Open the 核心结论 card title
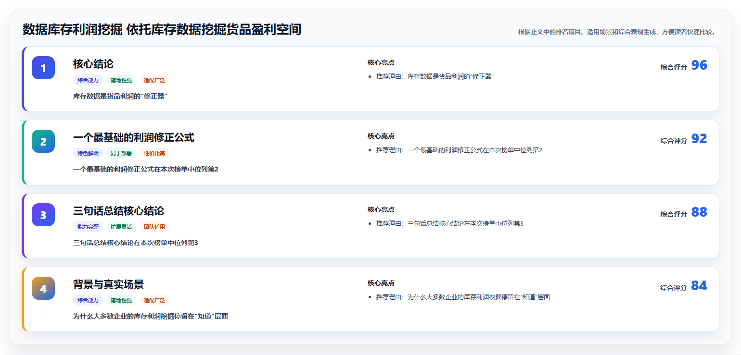Screen dimensions: 741x355 point(93,64)
